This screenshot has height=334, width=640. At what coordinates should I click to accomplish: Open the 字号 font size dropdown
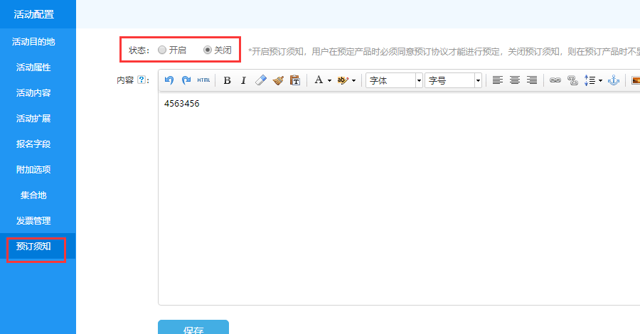[478, 80]
